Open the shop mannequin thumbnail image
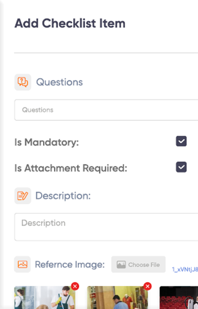 click(117, 298)
